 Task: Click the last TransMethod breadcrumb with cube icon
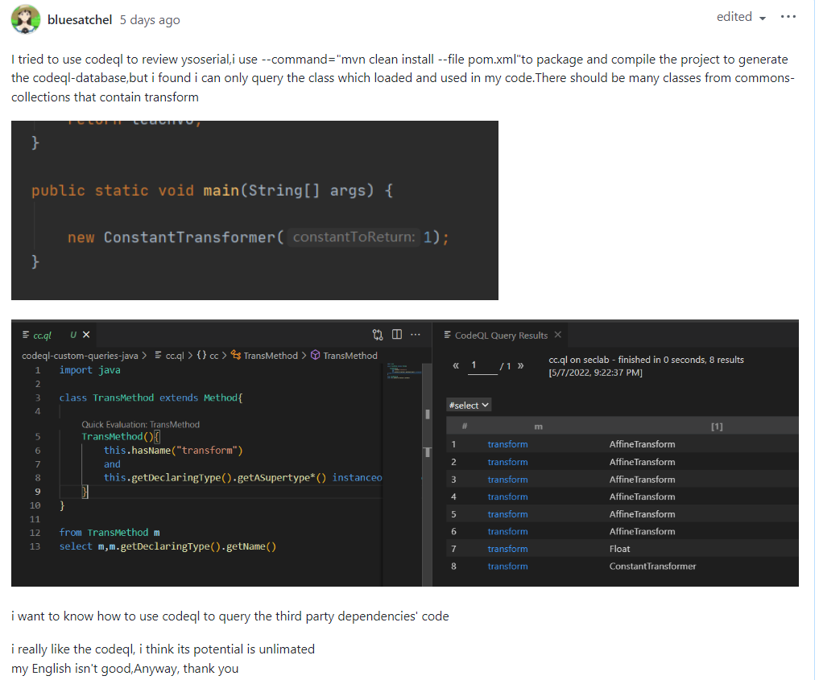coord(344,356)
